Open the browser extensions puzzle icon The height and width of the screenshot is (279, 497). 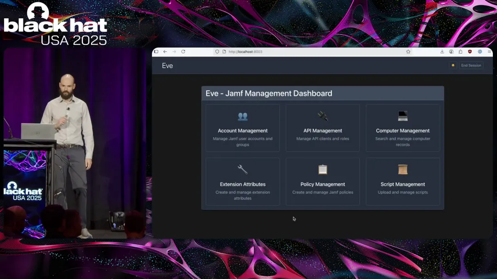point(461,51)
